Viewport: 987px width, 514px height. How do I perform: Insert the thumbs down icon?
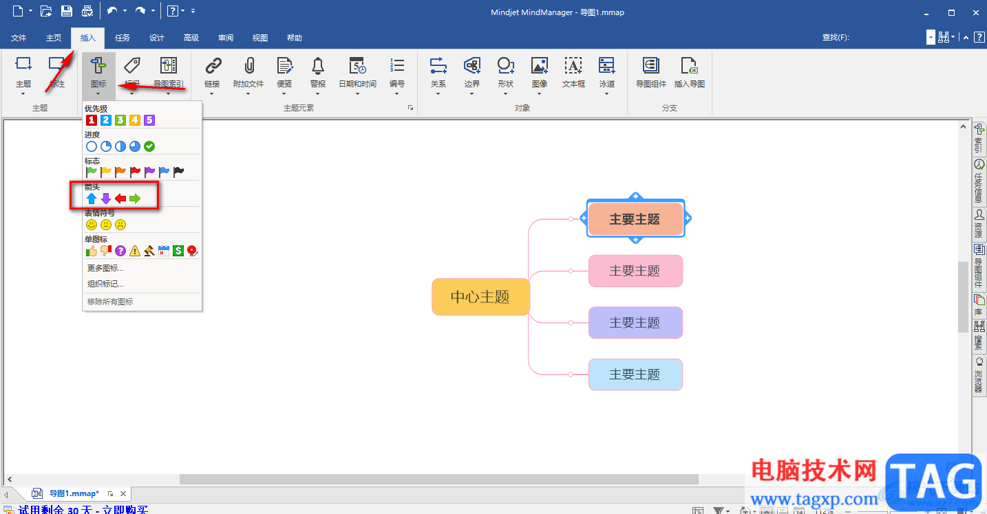coord(106,251)
